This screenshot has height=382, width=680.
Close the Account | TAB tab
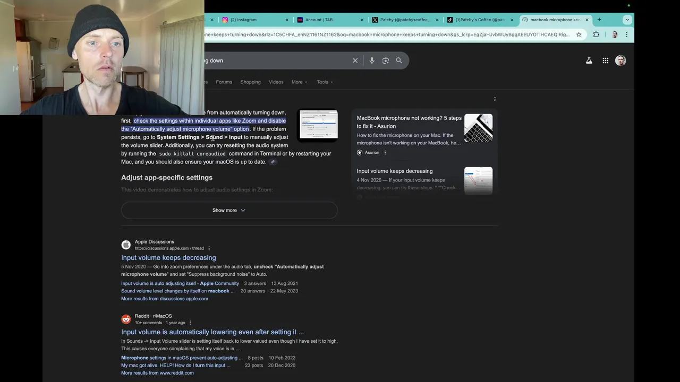pyautogui.click(x=362, y=20)
